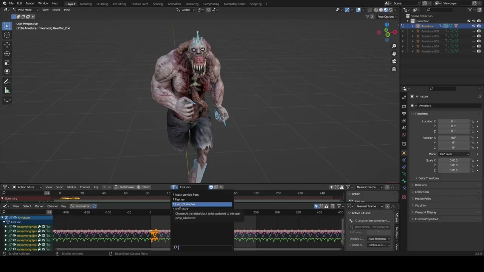This screenshot has width=484, height=272.
Task: Select the Move tool in viewport toolbar
Action: coord(7,45)
